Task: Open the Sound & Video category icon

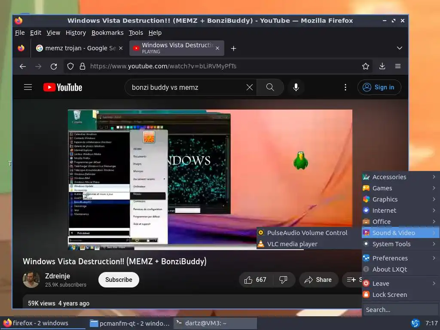Action: click(x=366, y=232)
